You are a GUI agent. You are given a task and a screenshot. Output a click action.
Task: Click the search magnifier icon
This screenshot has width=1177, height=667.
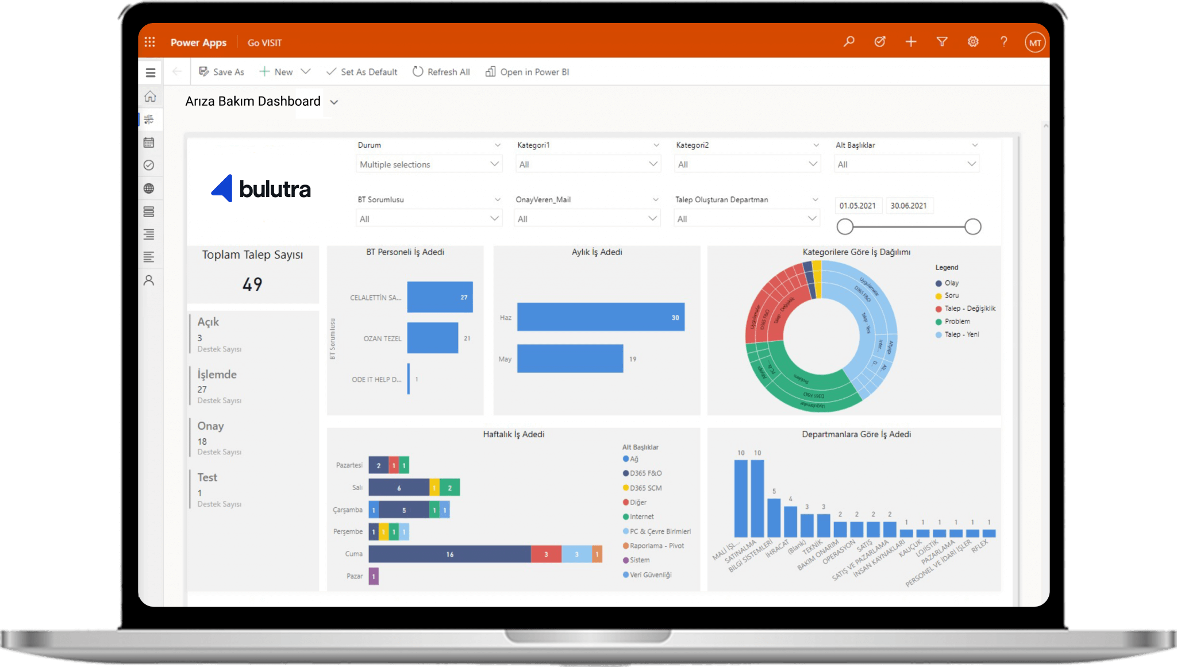click(849, 41)
